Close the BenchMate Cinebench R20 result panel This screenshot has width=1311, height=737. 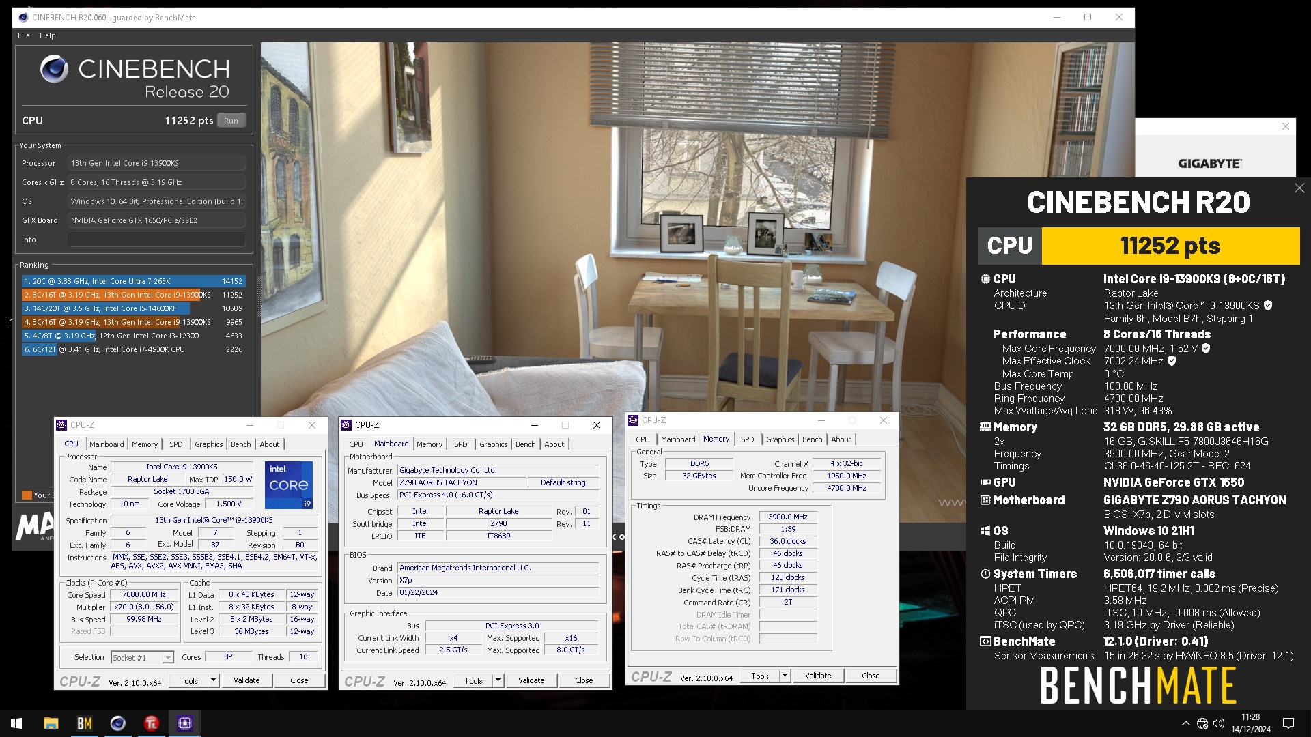(1299, 188)
